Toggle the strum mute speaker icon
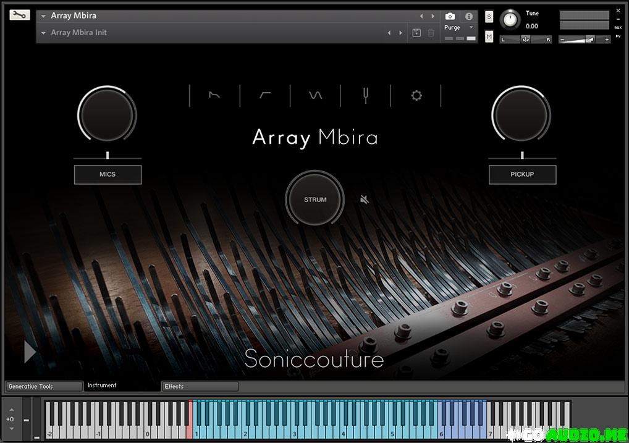The width and height of the screenshot is (629, 443). [365, 199]
